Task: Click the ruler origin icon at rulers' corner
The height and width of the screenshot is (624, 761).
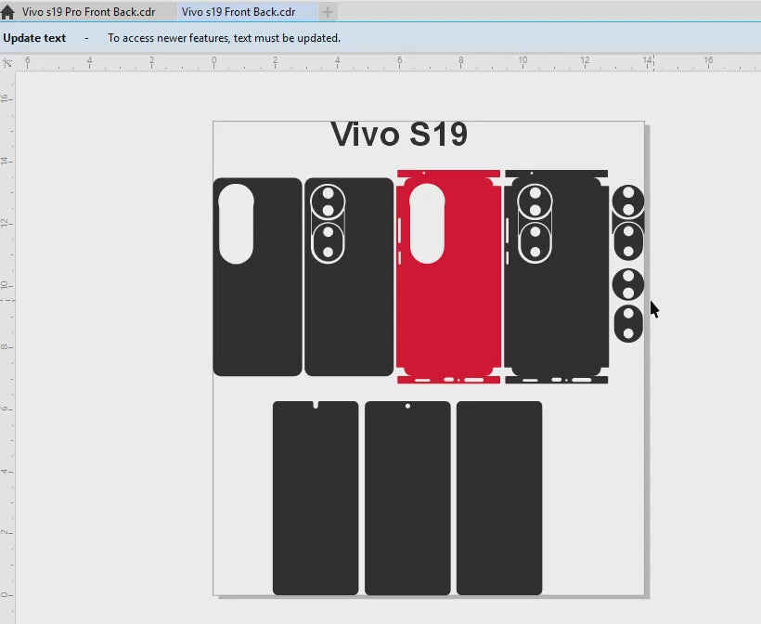Action: (x=7, y=62)
